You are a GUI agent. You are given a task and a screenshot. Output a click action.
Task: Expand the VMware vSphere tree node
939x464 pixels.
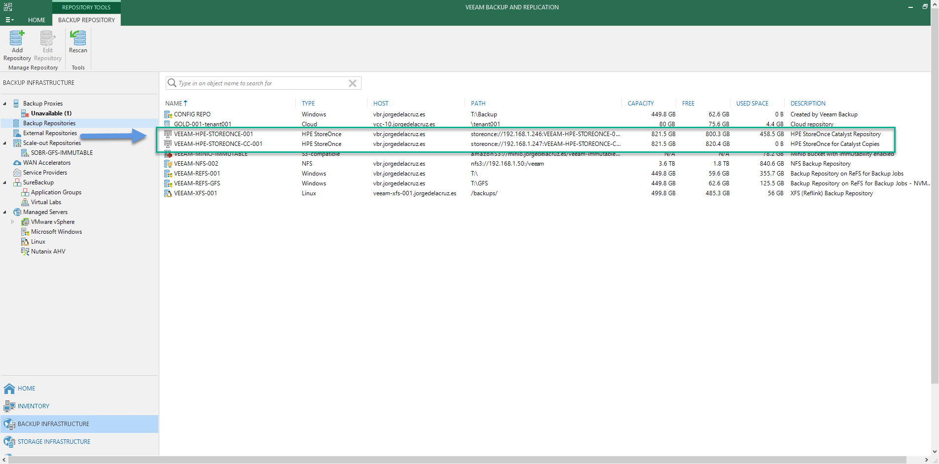pos(13,222)
